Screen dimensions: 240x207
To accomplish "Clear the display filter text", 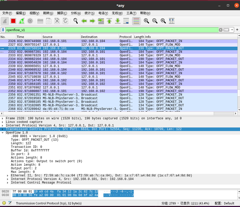I will [x=221, y=30].
